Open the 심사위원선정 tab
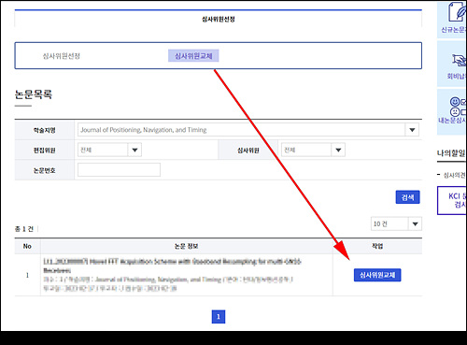Image resolution: width=467 pixels, height=345 pixels. pyautogui.click(x=62, y=56)
